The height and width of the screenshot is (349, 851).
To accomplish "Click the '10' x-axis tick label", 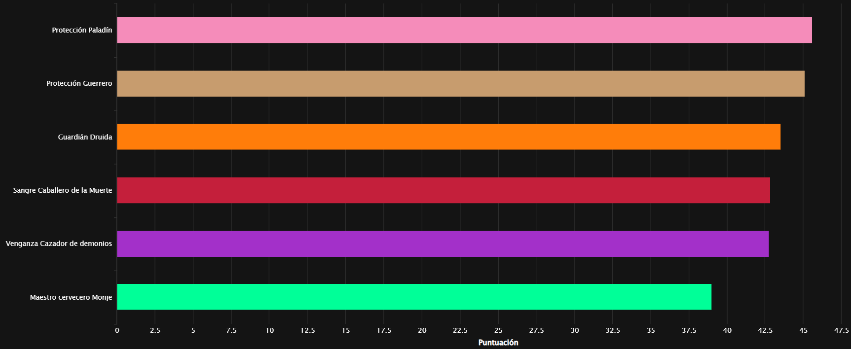I will 269,330.
